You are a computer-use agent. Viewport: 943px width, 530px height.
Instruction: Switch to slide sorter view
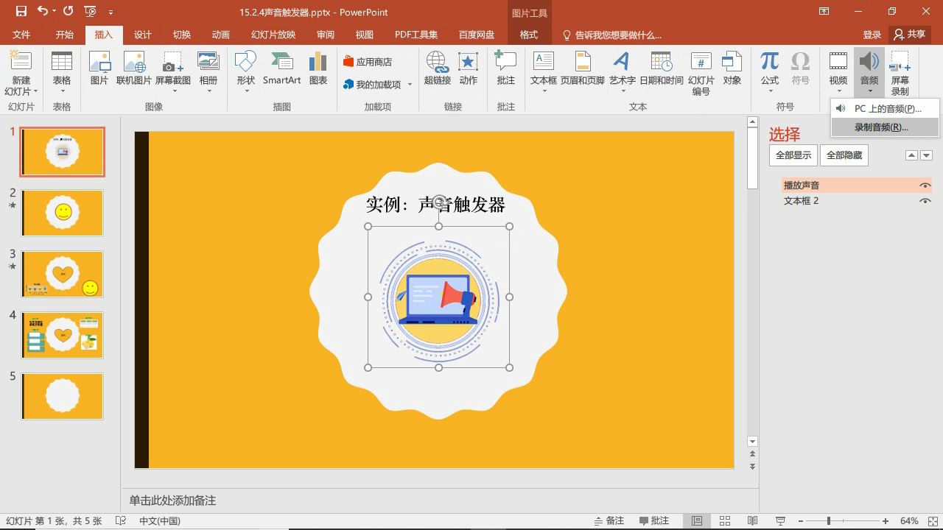coord(725,520)
